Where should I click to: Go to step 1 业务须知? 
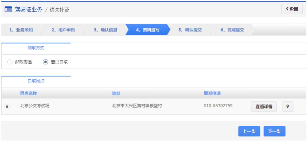21,30
